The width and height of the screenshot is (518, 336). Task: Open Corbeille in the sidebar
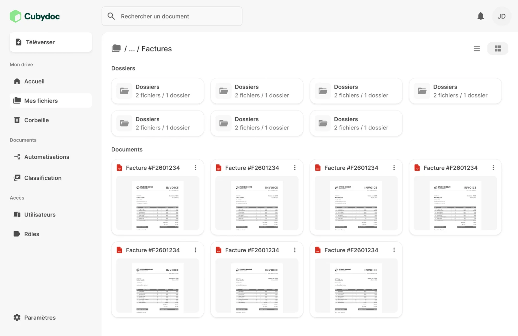point(51,120)
